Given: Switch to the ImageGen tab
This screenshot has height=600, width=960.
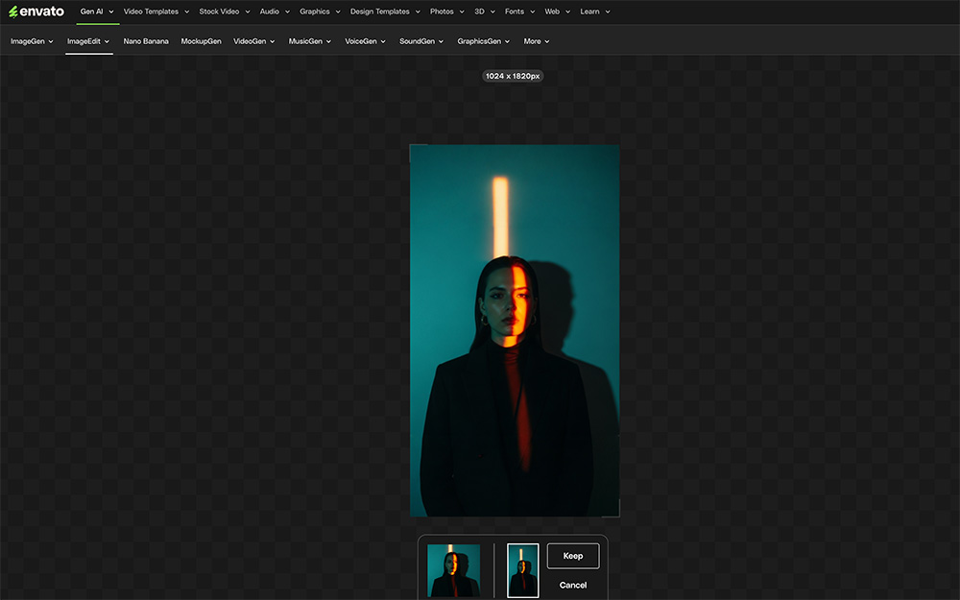Looking at the screenshot, I should click(31, 41).
